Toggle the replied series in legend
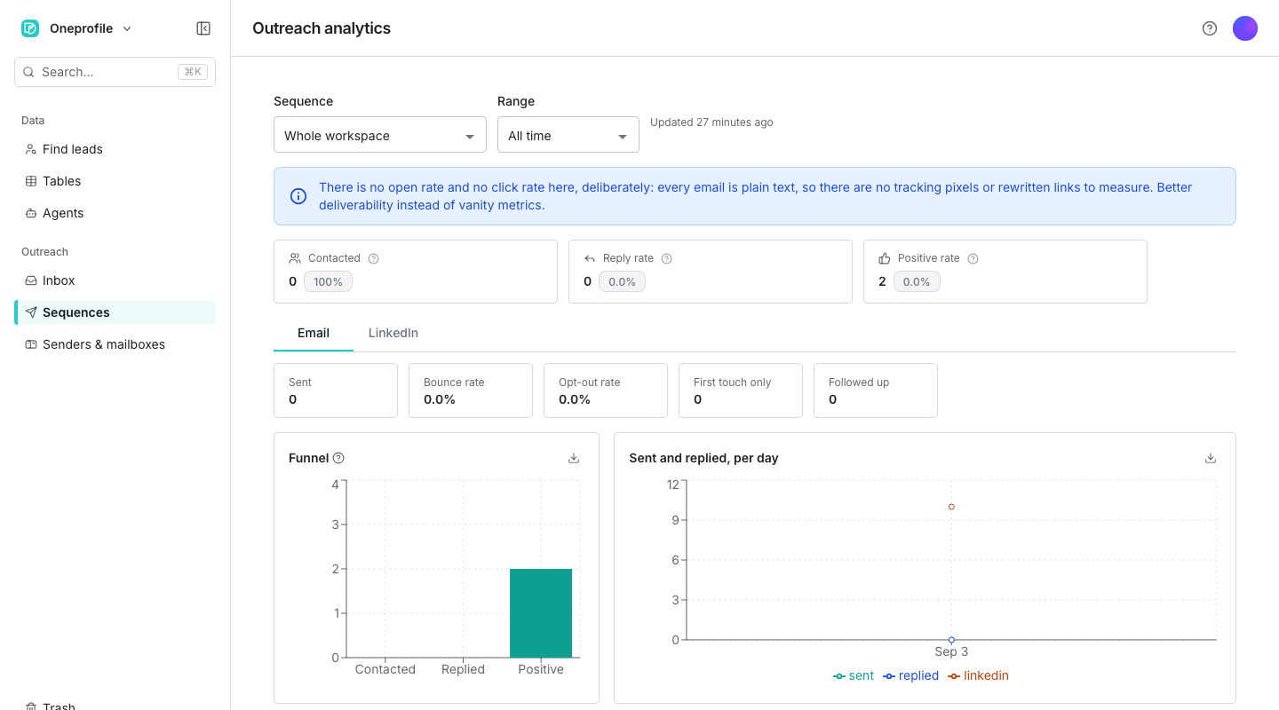This screenshot has height=710, width=1279. (910, 675)
